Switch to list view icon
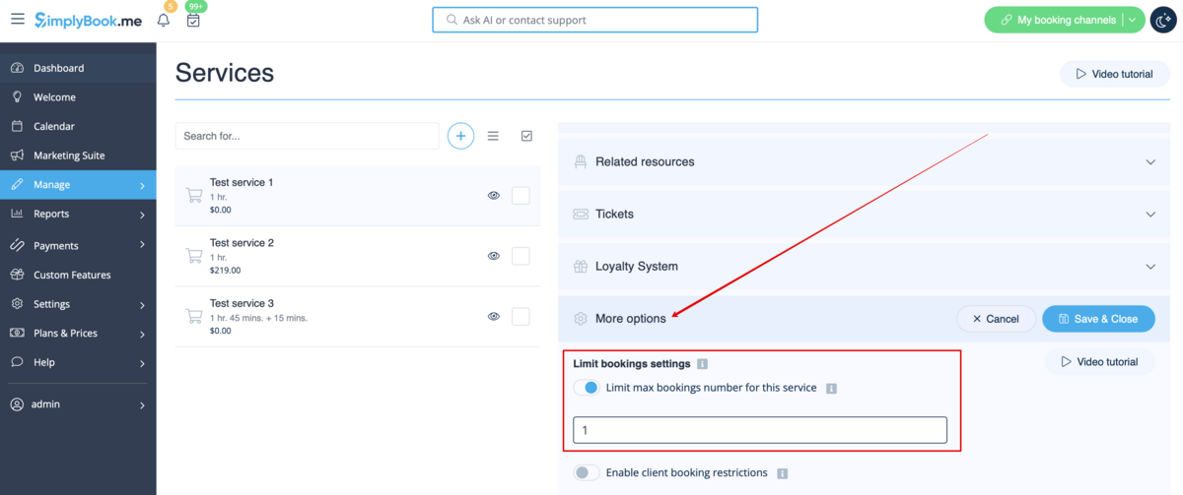The image size is (1183, 495). point(493,136)
